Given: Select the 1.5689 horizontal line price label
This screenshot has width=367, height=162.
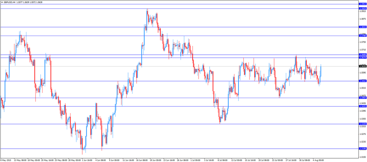Looking at the screenshot, I should pos(363,55).
